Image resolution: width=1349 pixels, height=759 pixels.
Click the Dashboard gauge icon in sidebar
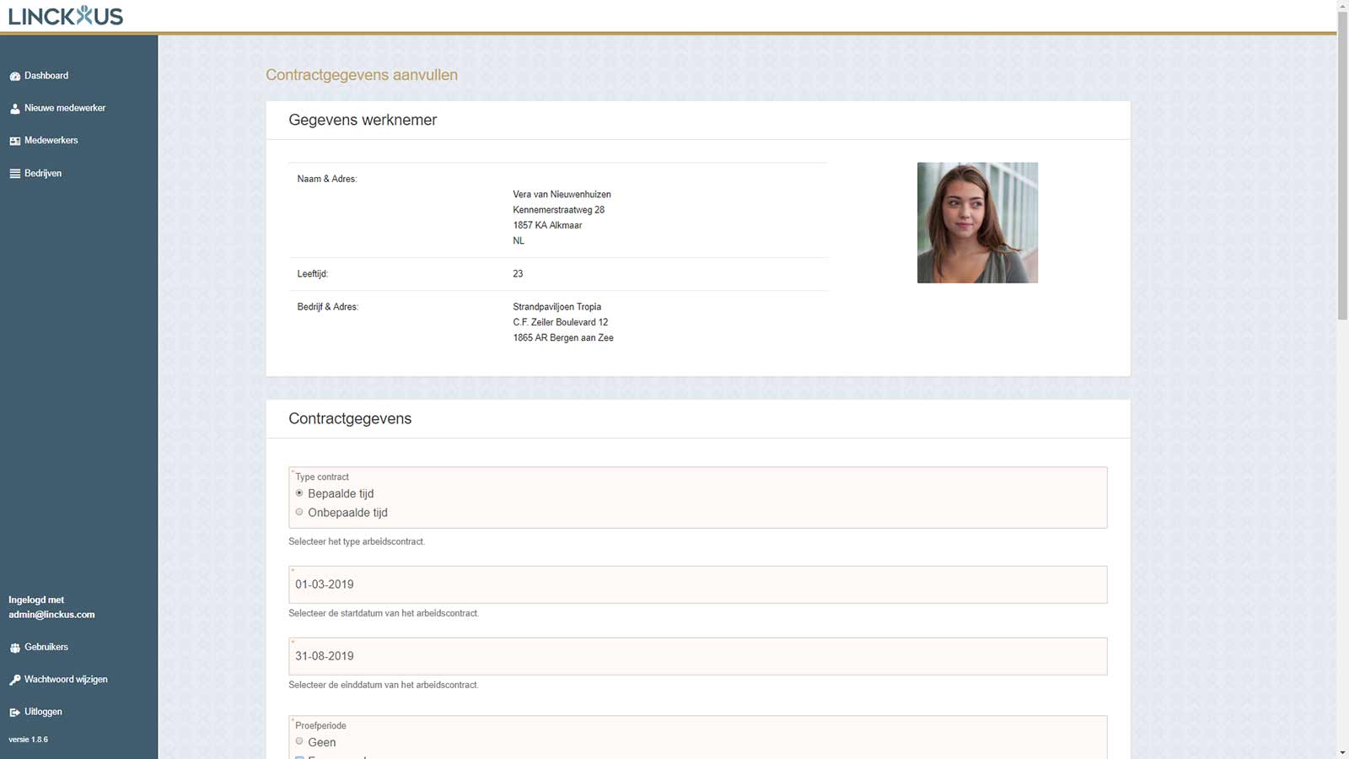14,76
